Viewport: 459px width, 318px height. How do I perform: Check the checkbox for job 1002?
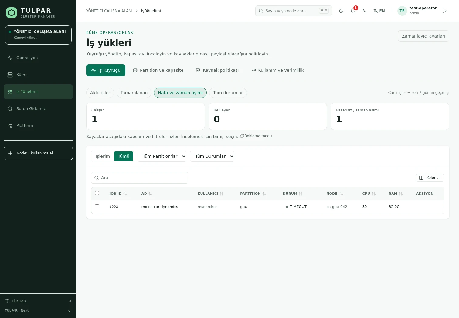[x=97, y=207]
